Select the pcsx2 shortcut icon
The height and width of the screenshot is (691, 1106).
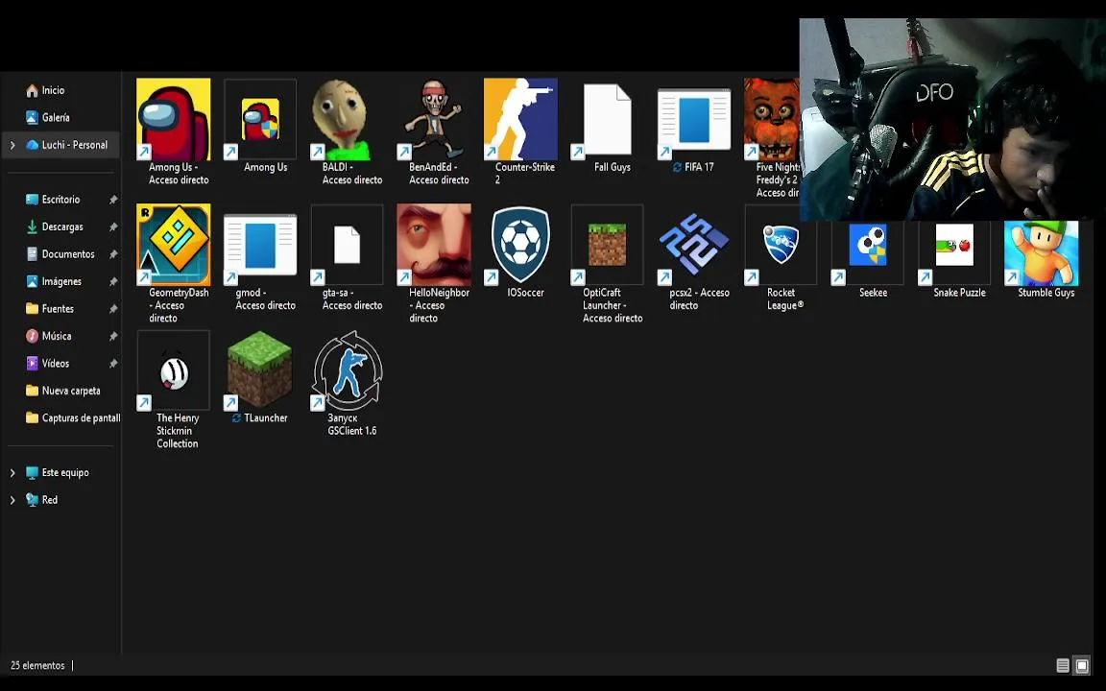[x=694, y=245]
